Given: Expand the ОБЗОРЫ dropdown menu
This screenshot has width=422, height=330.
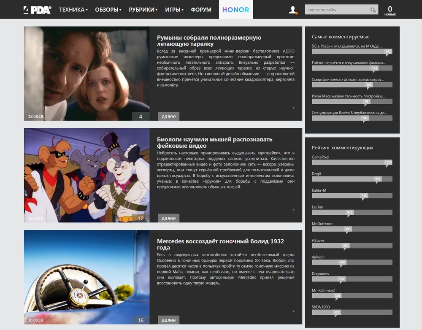Looking at the screenshot, I should coord(108,10).
